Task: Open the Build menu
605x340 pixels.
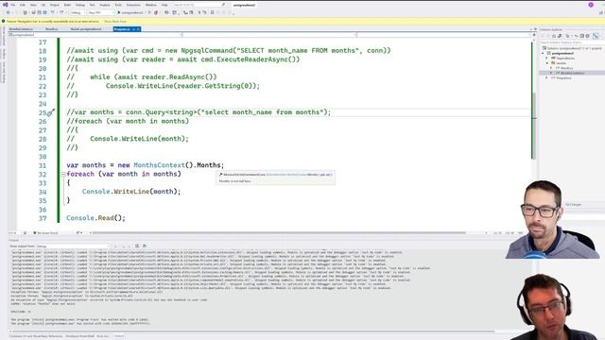Action: [67, 5]
